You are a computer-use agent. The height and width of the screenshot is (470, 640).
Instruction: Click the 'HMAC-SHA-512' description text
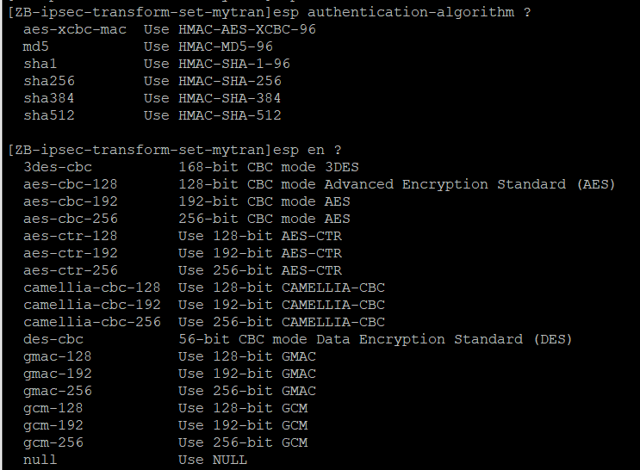pyautogui.click(x=230, y=115)
